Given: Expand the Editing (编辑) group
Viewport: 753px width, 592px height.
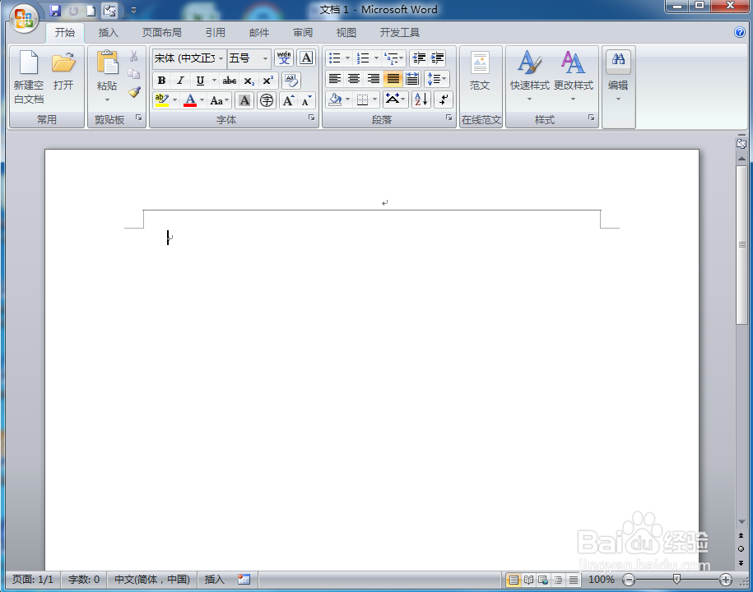Looking at the screenshot, I should coord(618,76).
